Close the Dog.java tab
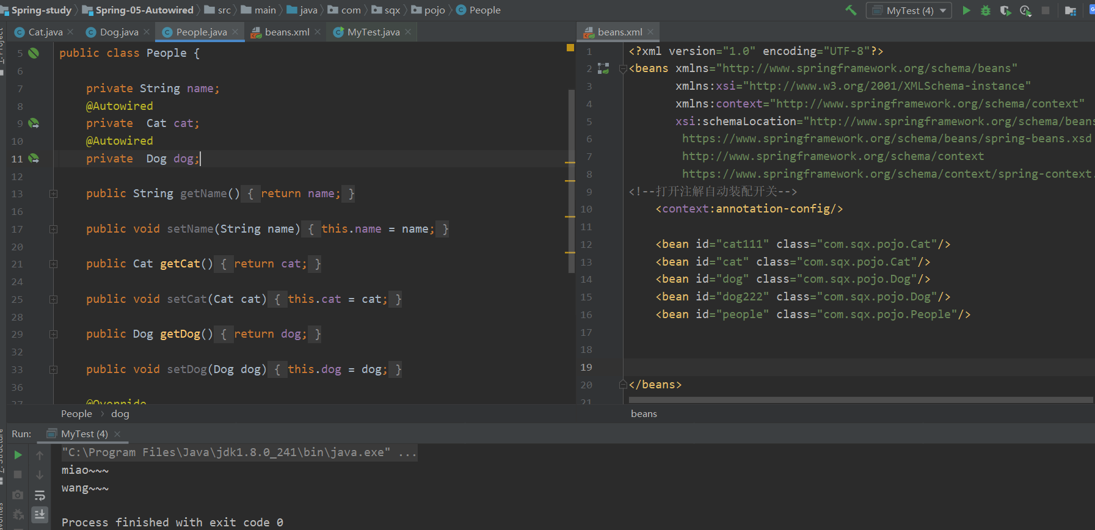Screen dimensions: 1095x530 (x=147, y=32)
